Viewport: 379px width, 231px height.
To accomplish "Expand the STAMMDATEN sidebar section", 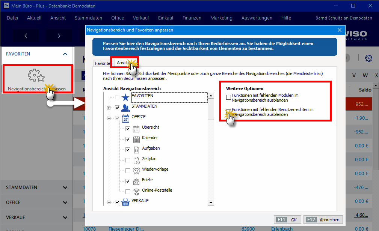I will [x=65, y=187].
